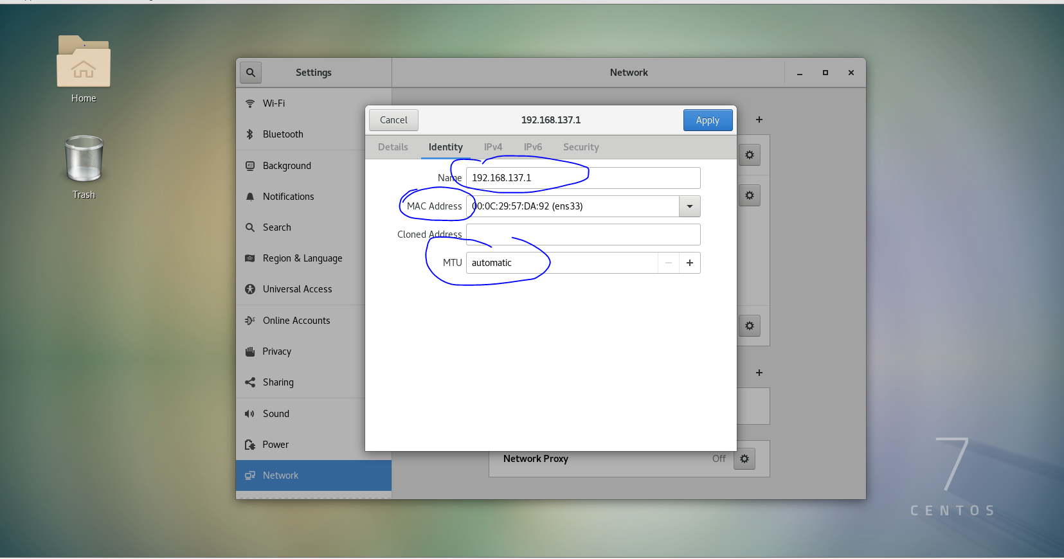The width and height of the screenshot is (1064, 559).
Task: Click the search icon in Settings header
Action: [251, 73]
